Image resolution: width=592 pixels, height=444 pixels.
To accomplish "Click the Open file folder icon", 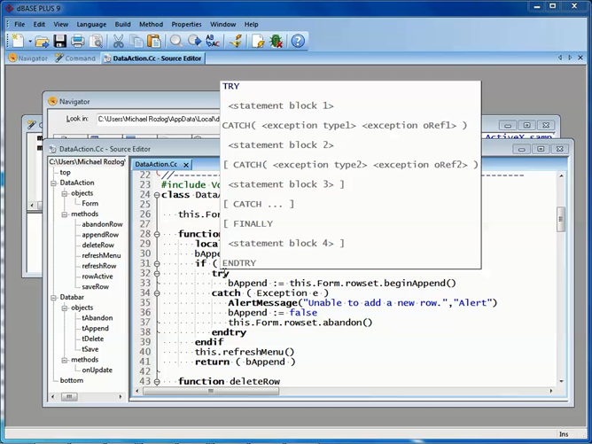I will 43,41.
